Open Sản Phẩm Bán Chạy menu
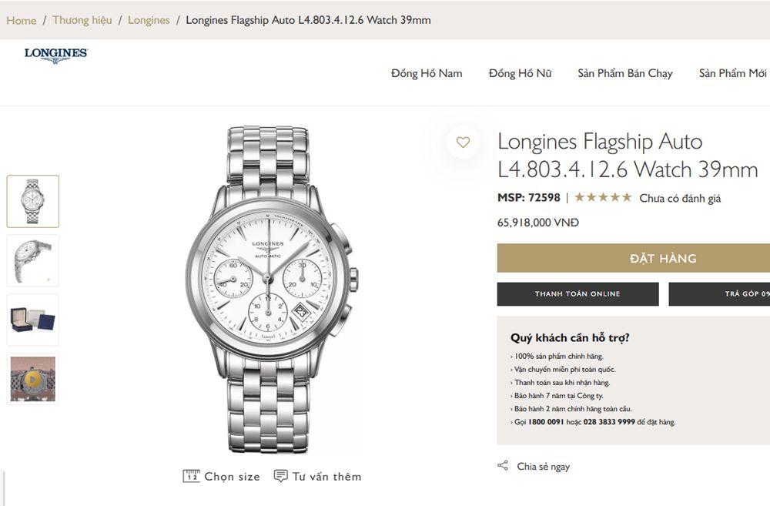Image resolution: width=770 pixels, height=506 pixels. pos(625,73)
